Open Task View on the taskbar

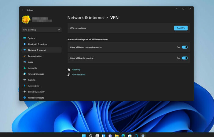click(97, 136)
